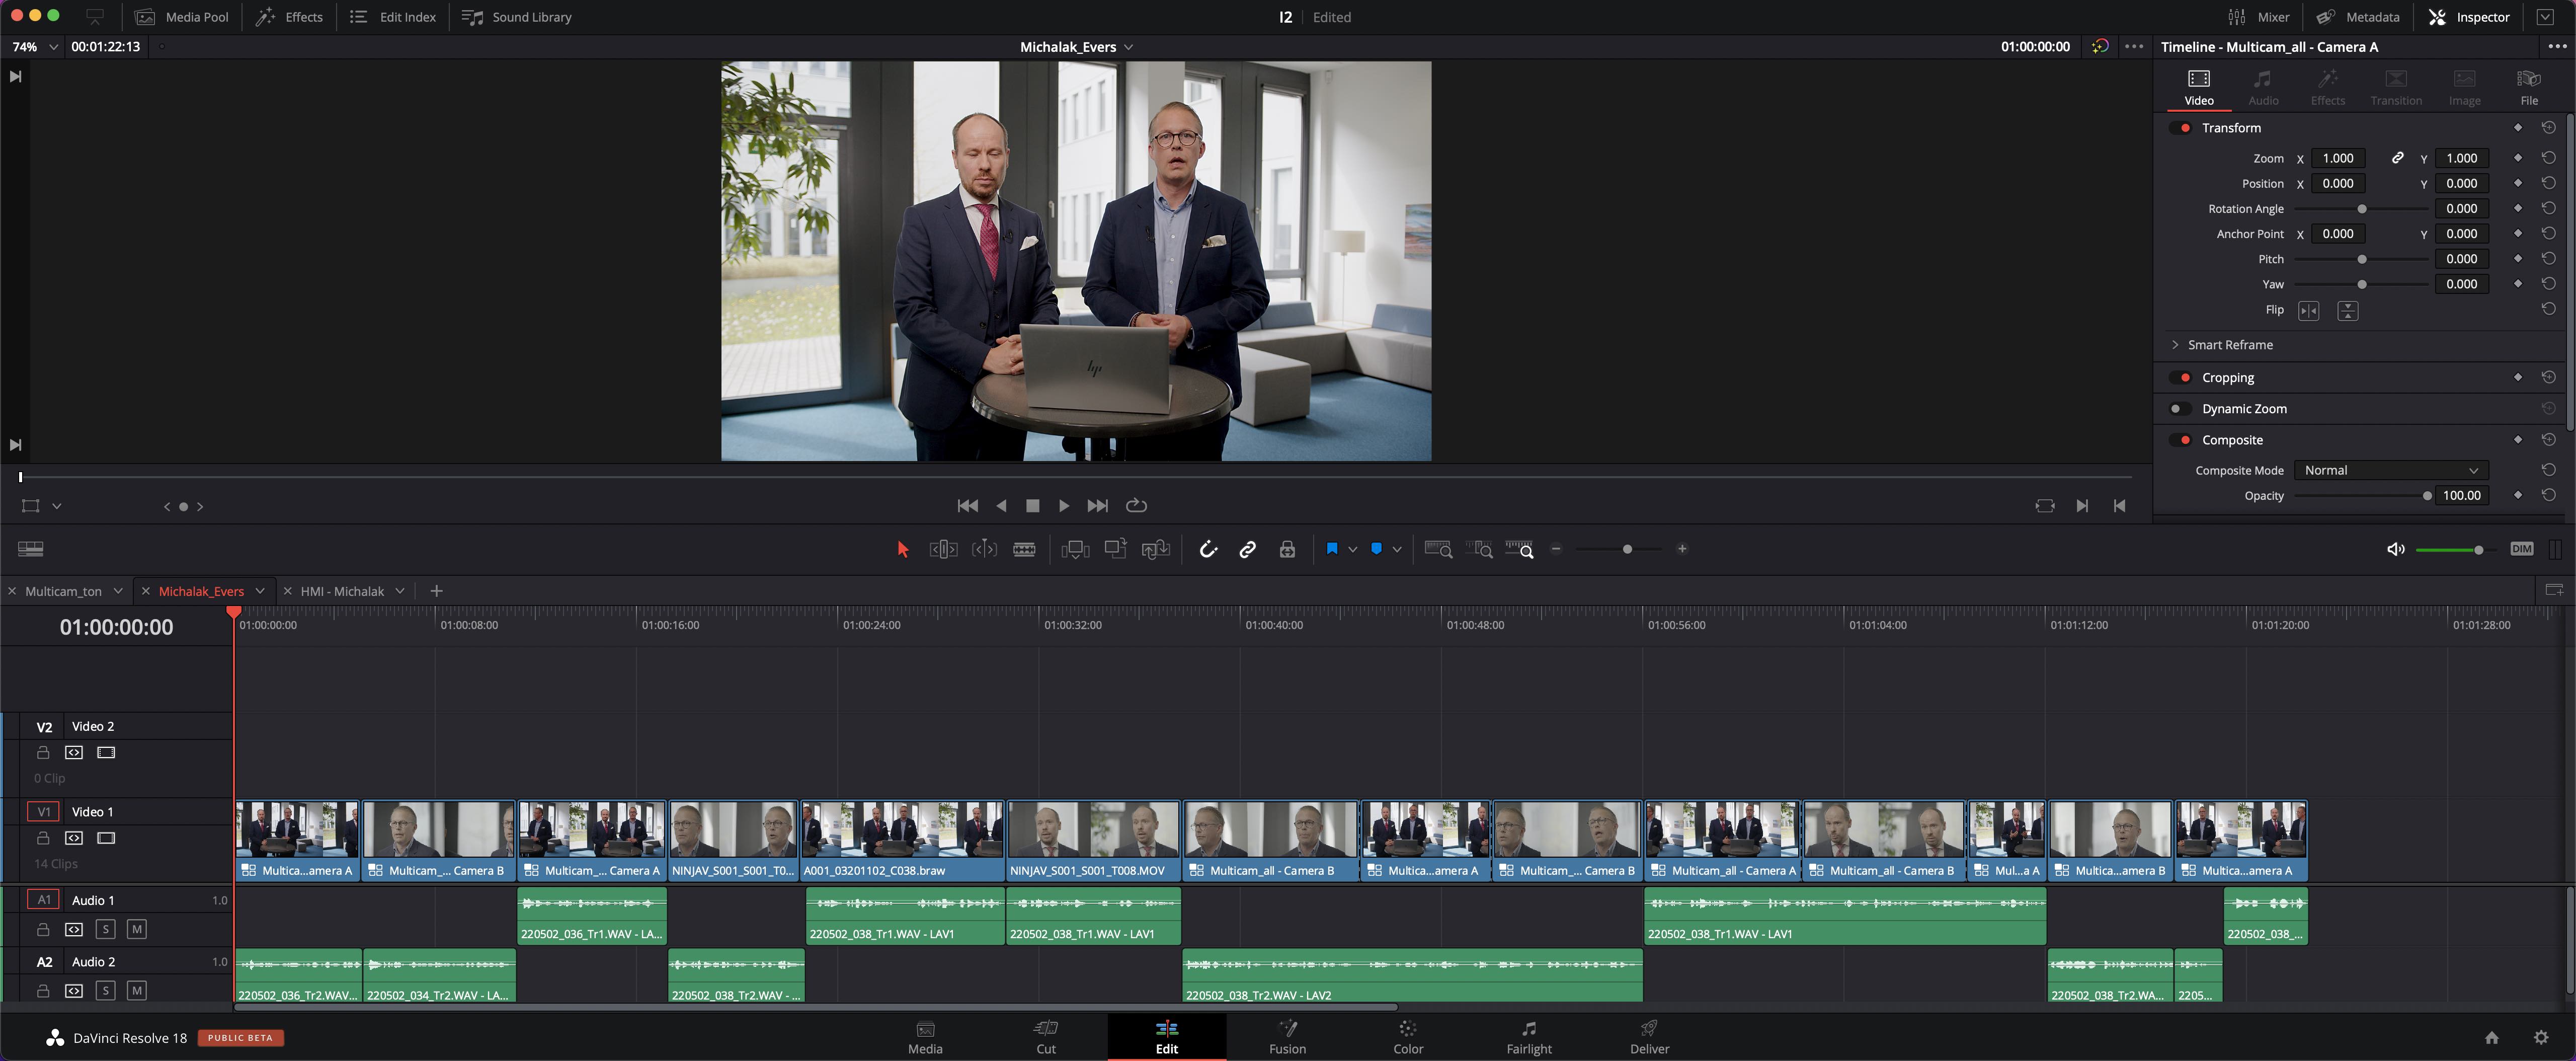The width and height of the screenshot is (2576, 1061).
Task: Add a blue flag to the clip
Action: [x=1332, y=549]
